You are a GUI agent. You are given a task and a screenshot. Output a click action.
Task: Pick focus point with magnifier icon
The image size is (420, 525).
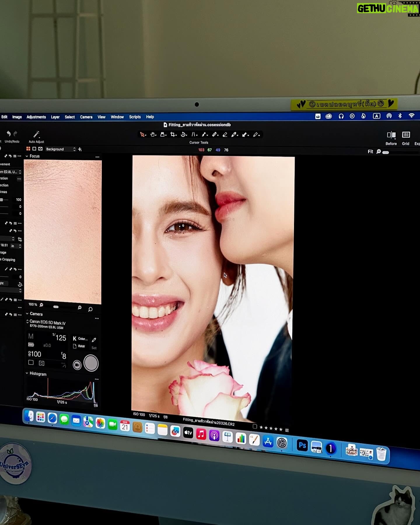[x=90, y=309]
